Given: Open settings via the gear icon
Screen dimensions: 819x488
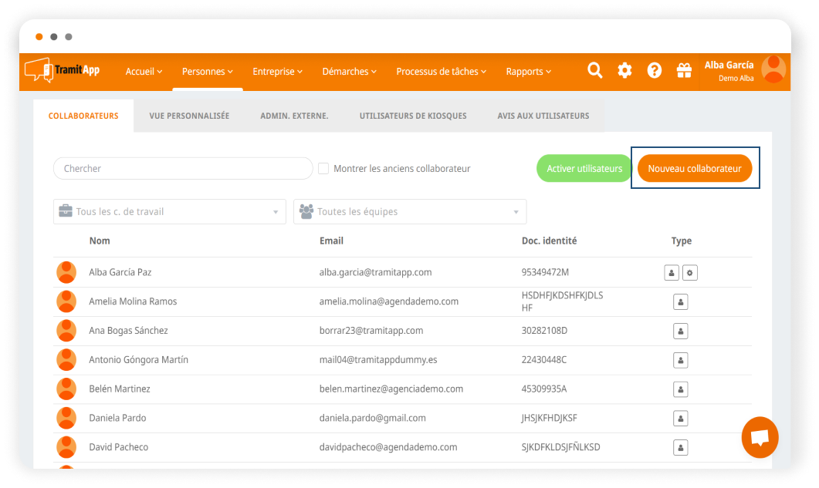Looking at the screenshot, I should pyautogui.click(x=624, y=71).
